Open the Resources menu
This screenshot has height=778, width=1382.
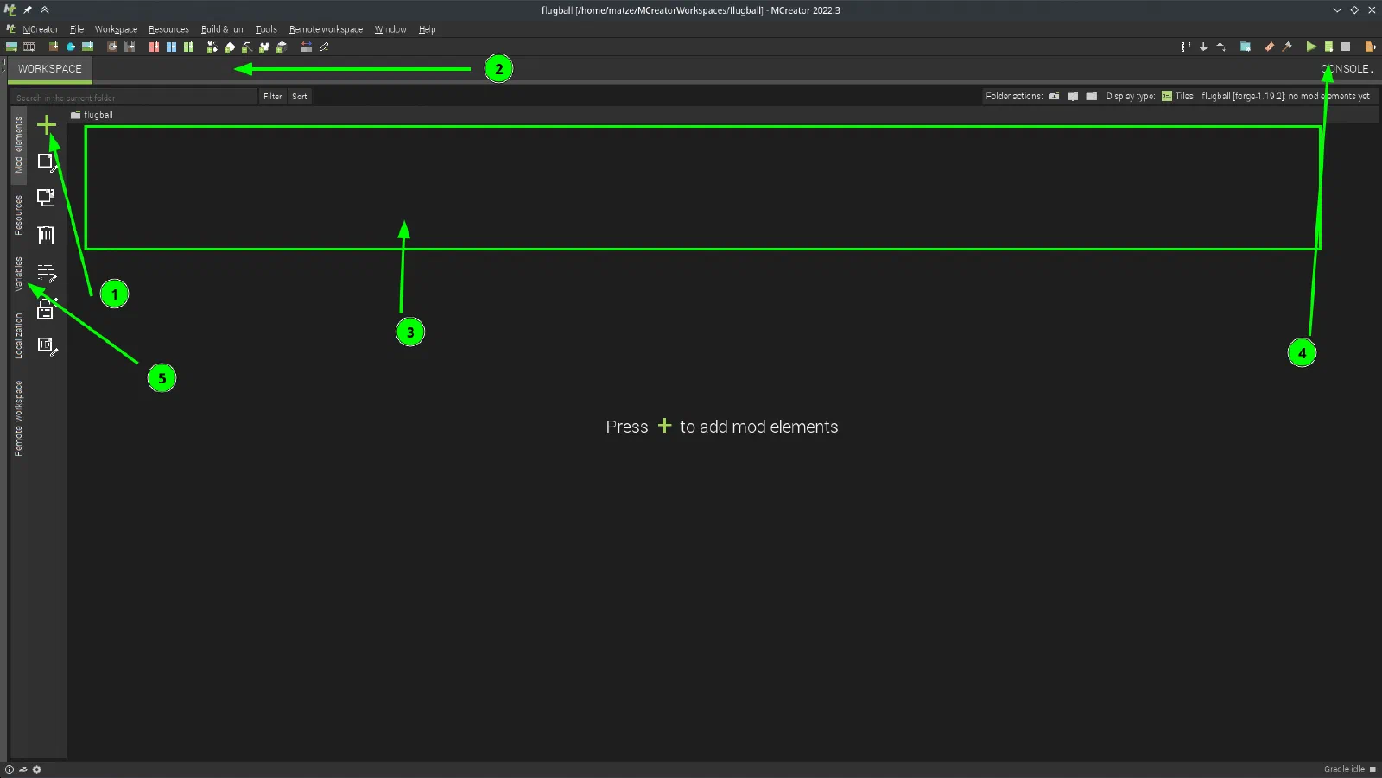tap(168, 29)
